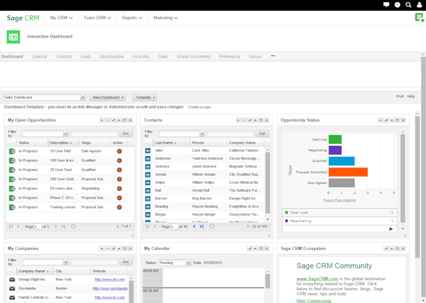Open the My CRM menu
The width and height of the screenshot is (426, 303).
62,18
